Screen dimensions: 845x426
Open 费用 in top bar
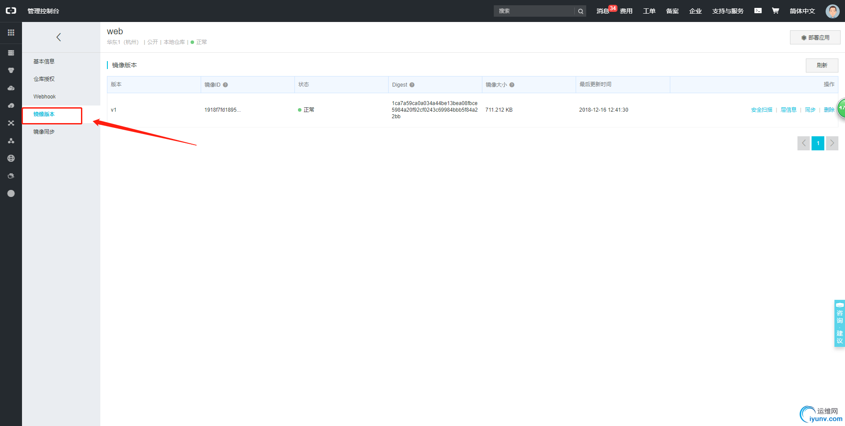[626, 11]
